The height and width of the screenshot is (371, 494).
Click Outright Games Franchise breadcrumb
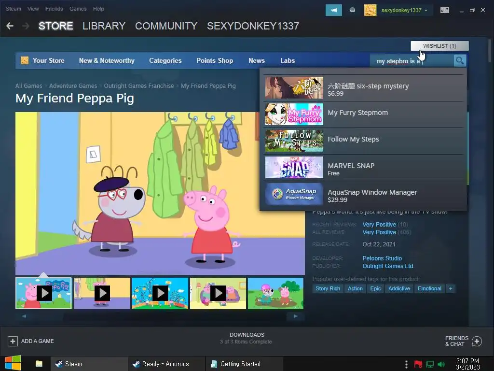pyautogui.click(x=139, y=86)
